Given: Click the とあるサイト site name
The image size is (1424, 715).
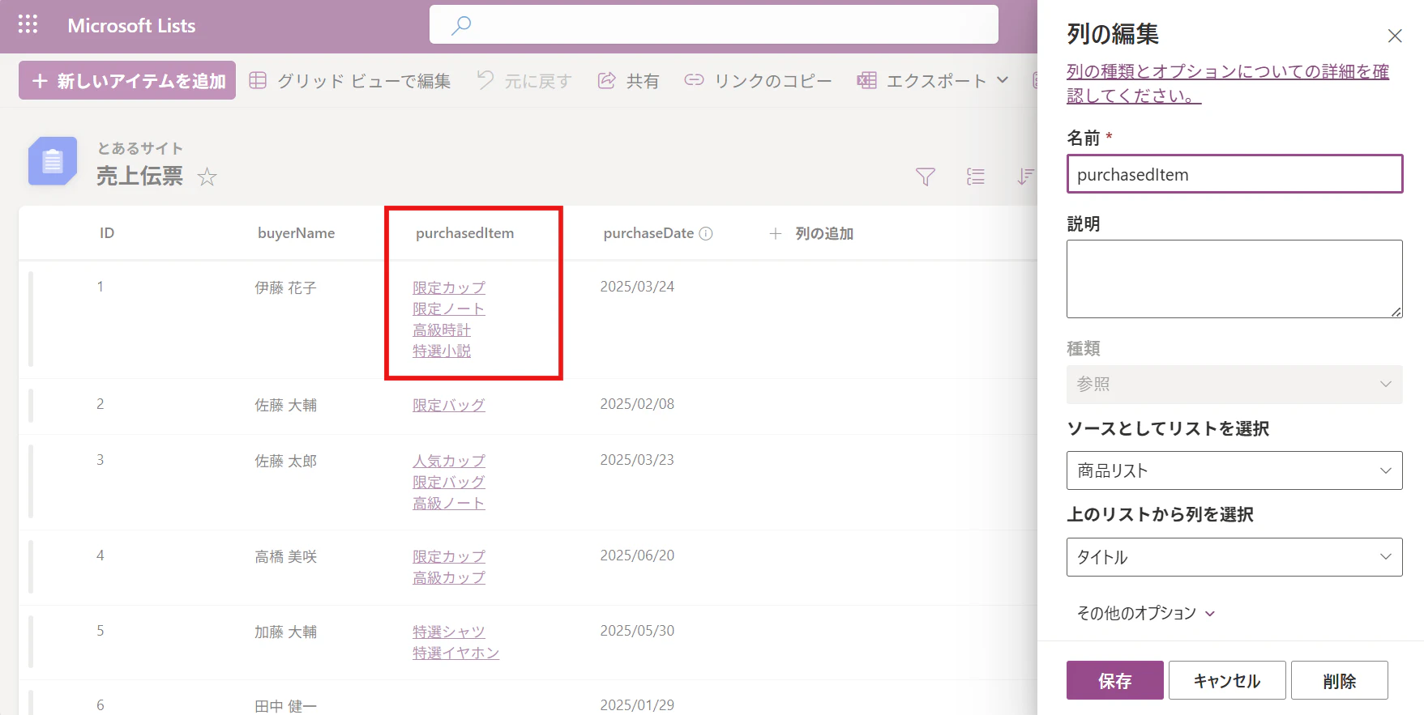Looking at the screenshot, I should point(140,148).
